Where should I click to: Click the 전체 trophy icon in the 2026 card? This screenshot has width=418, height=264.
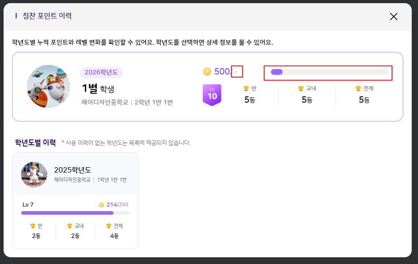pos(358,89)
